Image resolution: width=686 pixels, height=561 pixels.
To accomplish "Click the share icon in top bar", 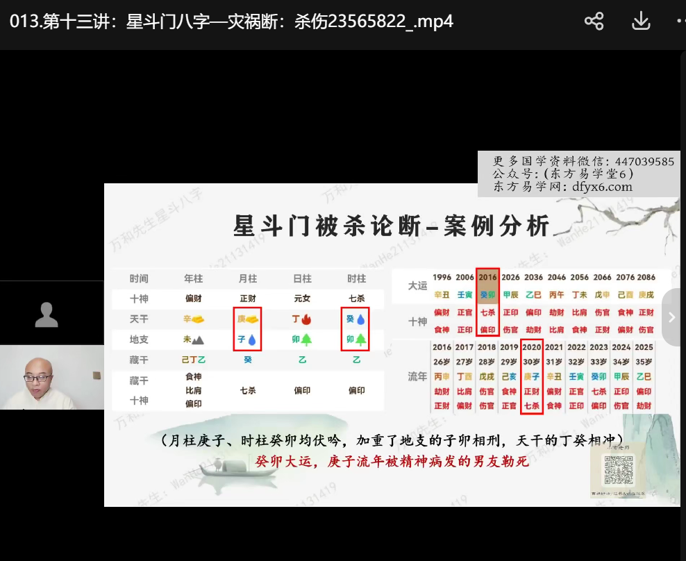I will click(x=594, y=22).
